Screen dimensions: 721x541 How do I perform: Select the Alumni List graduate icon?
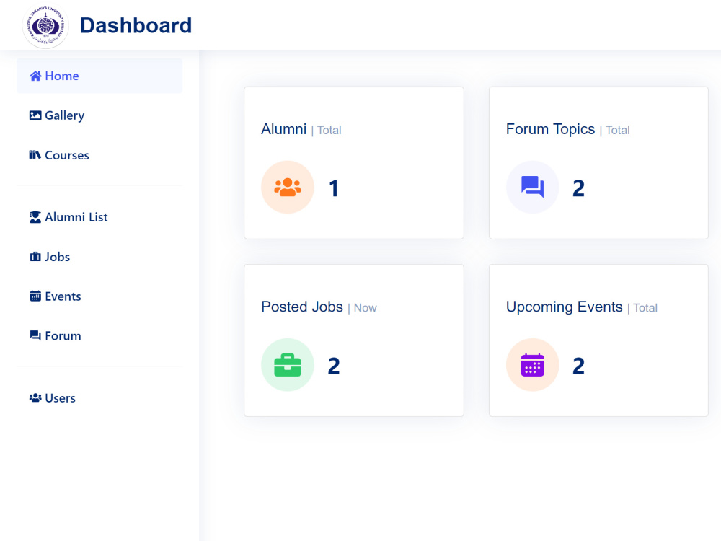(x=35, y=216)
